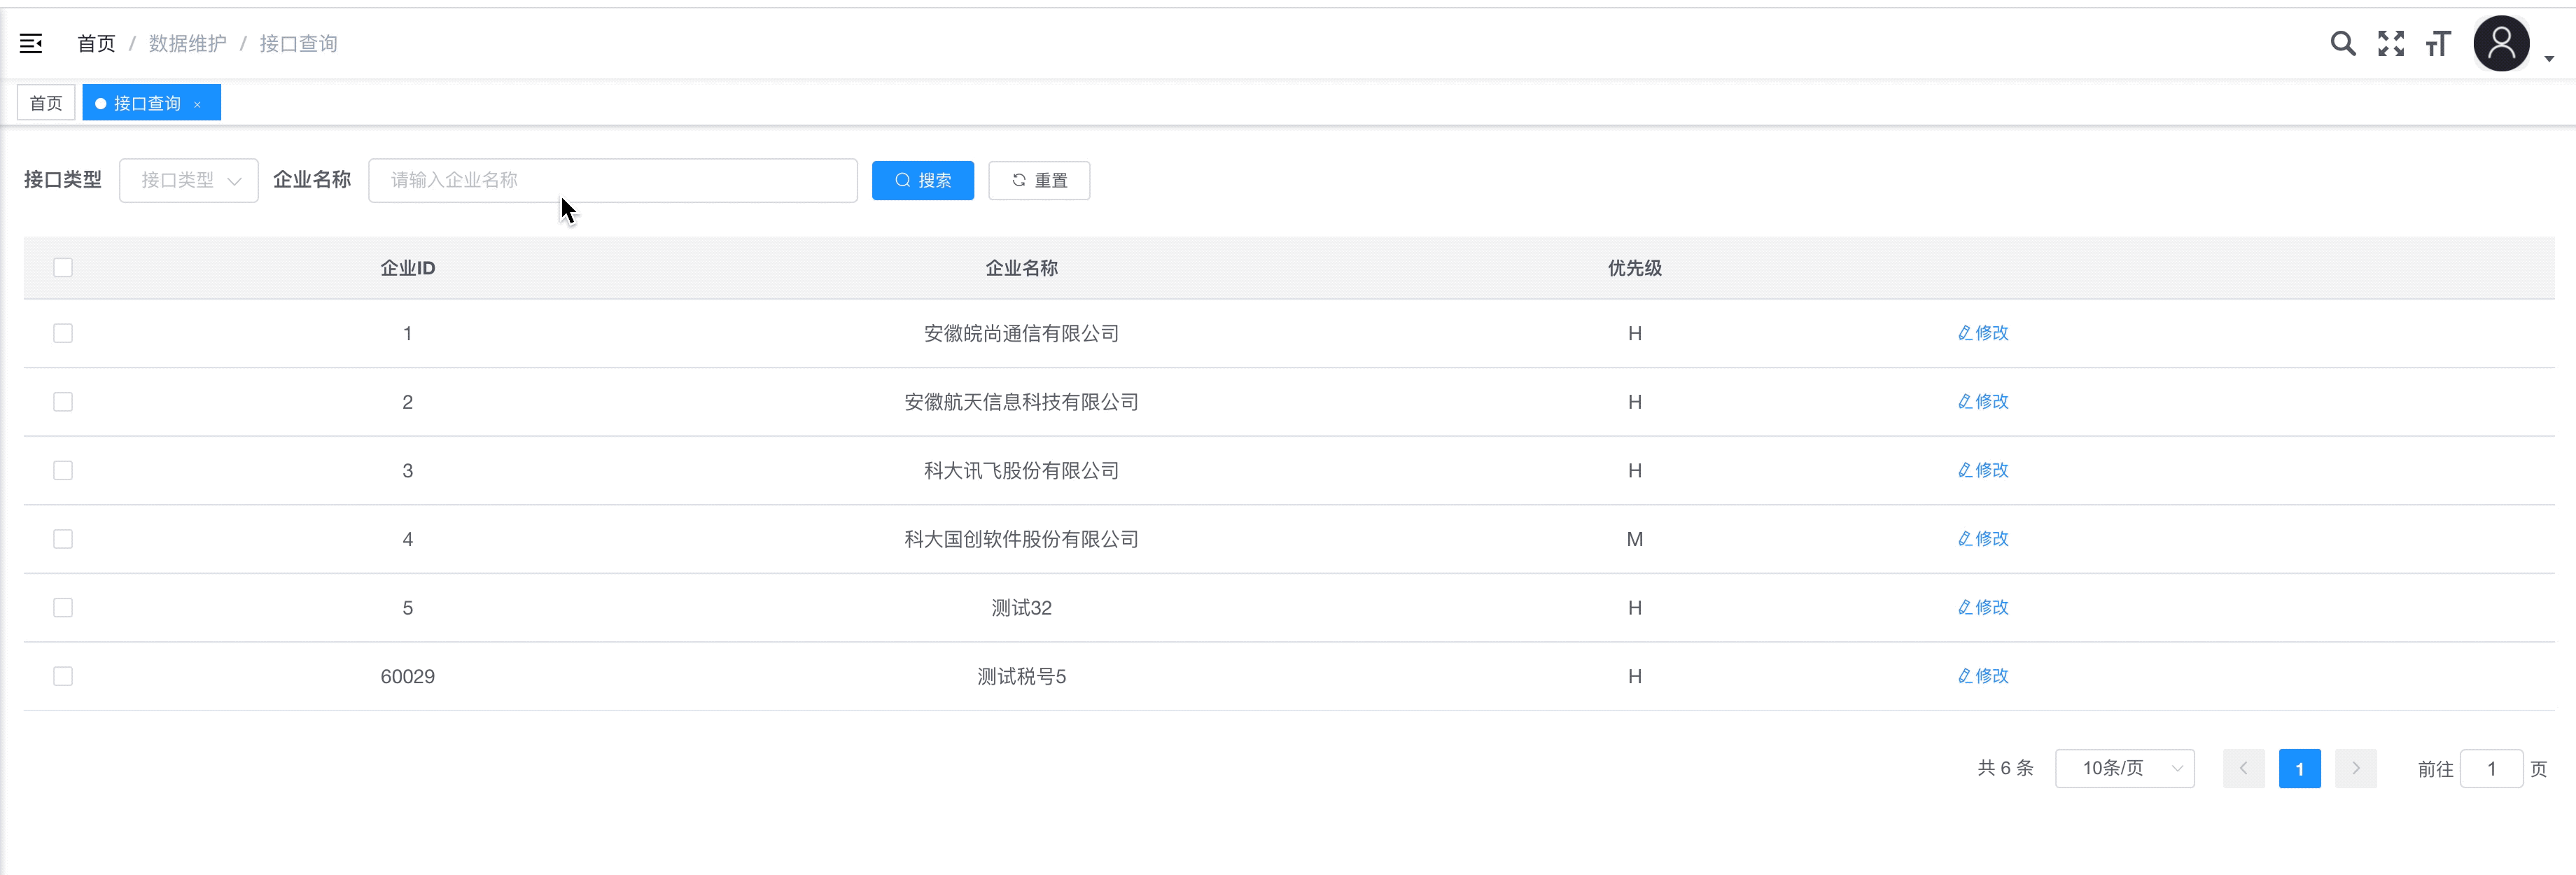2576x875 pixels.
Task: Collapse the sidebar with the hamburger icon
Action: (x=31, y=43)
